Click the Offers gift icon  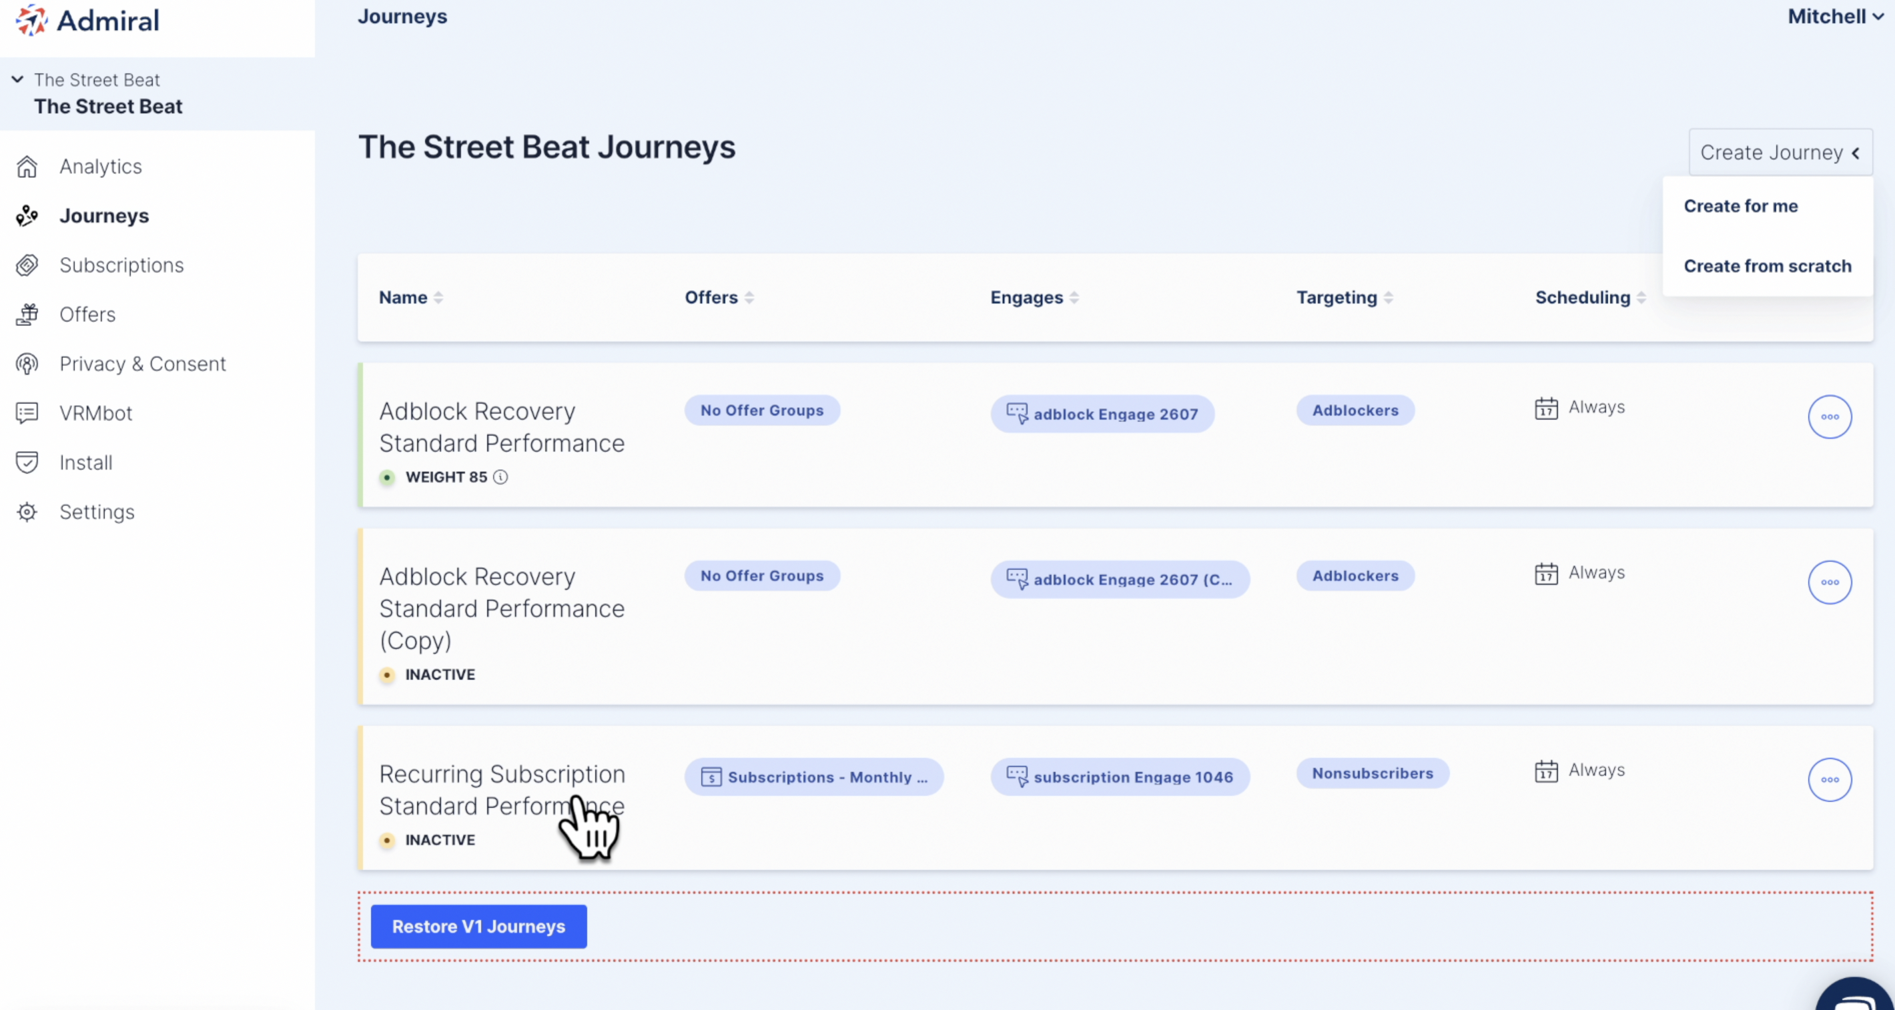27,315
